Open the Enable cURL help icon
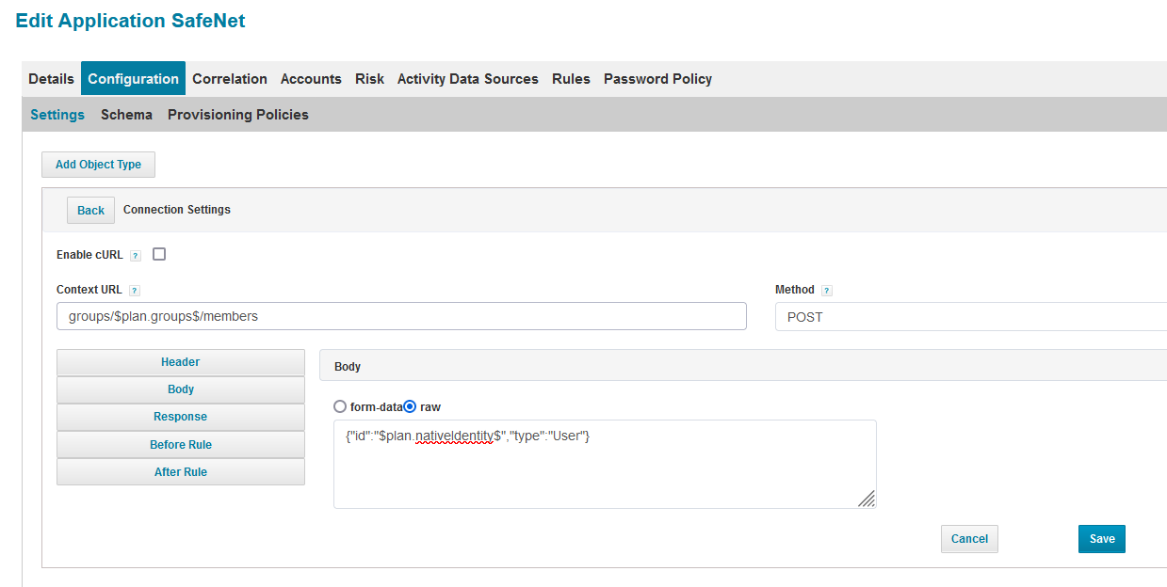This screenshot has width=1167, height=587. coord(136,256)
